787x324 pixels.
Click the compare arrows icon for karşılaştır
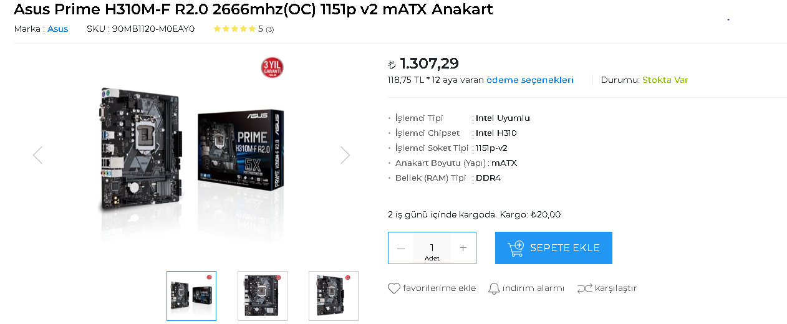tap(584, 288)
